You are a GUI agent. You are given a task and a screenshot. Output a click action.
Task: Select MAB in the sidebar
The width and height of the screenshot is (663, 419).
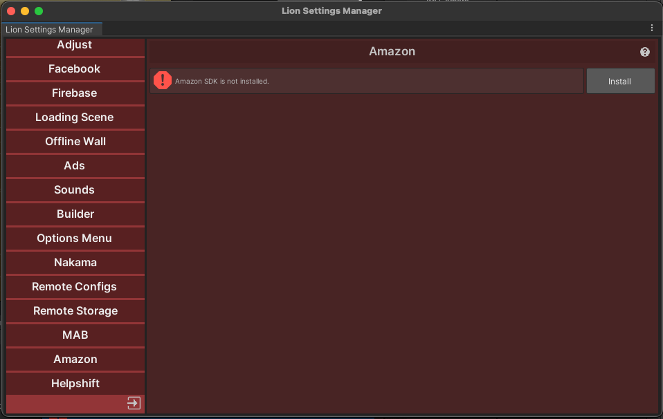click(x=75, y=335)
